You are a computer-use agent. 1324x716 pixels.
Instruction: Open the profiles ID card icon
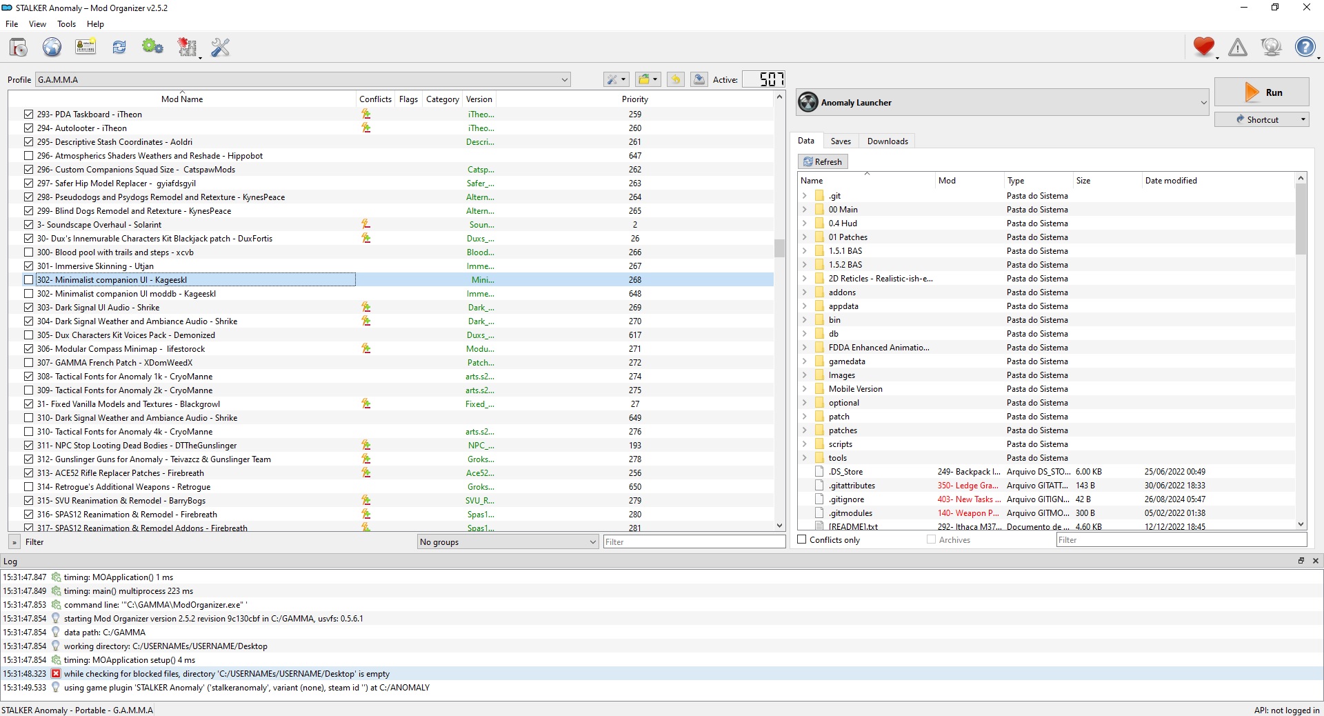pos(86,47)
